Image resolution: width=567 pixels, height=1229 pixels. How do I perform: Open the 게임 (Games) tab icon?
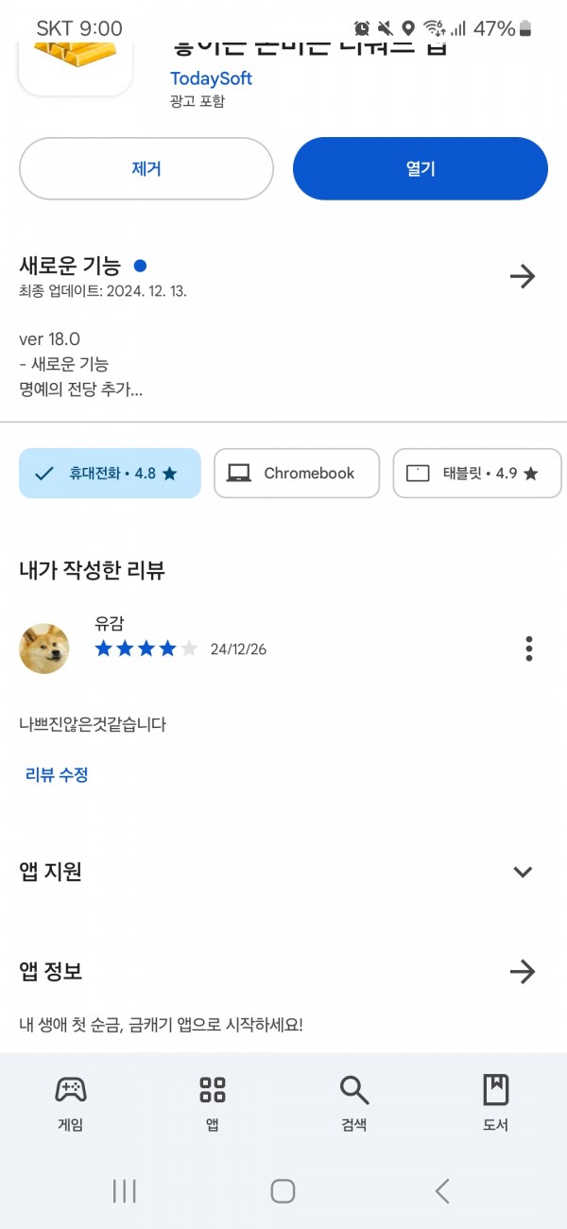[71, 1090]
